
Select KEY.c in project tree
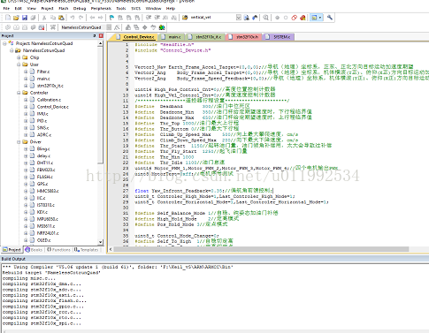42,212
